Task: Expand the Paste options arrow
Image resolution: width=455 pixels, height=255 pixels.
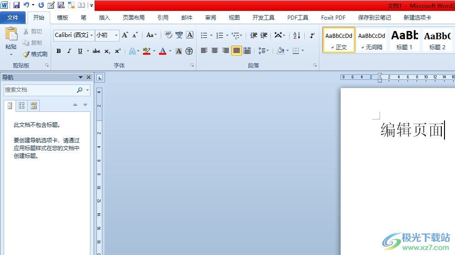Action: pyautogui.click(x=11, y=54)
